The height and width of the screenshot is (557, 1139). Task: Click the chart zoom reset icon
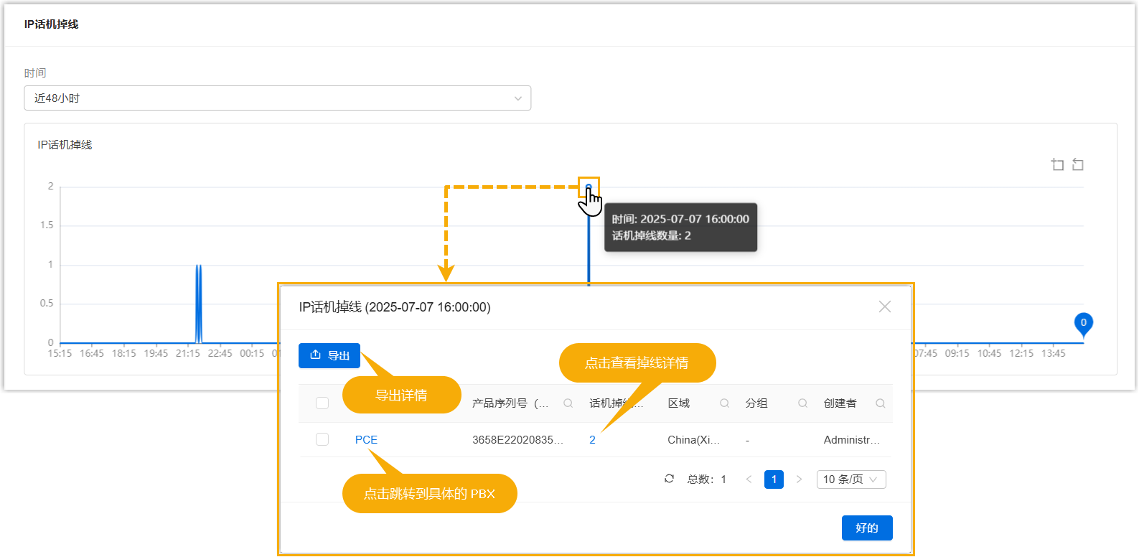pyautogui.click(x=1077, y=165)
